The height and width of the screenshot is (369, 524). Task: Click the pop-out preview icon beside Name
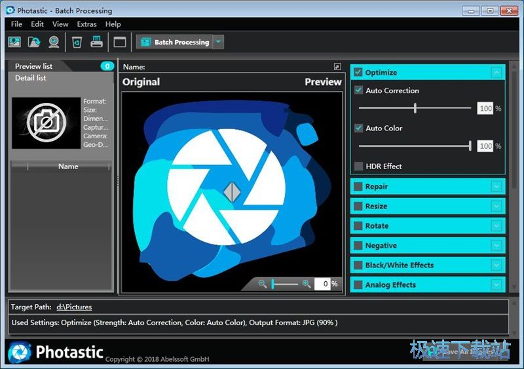(337, 67)
